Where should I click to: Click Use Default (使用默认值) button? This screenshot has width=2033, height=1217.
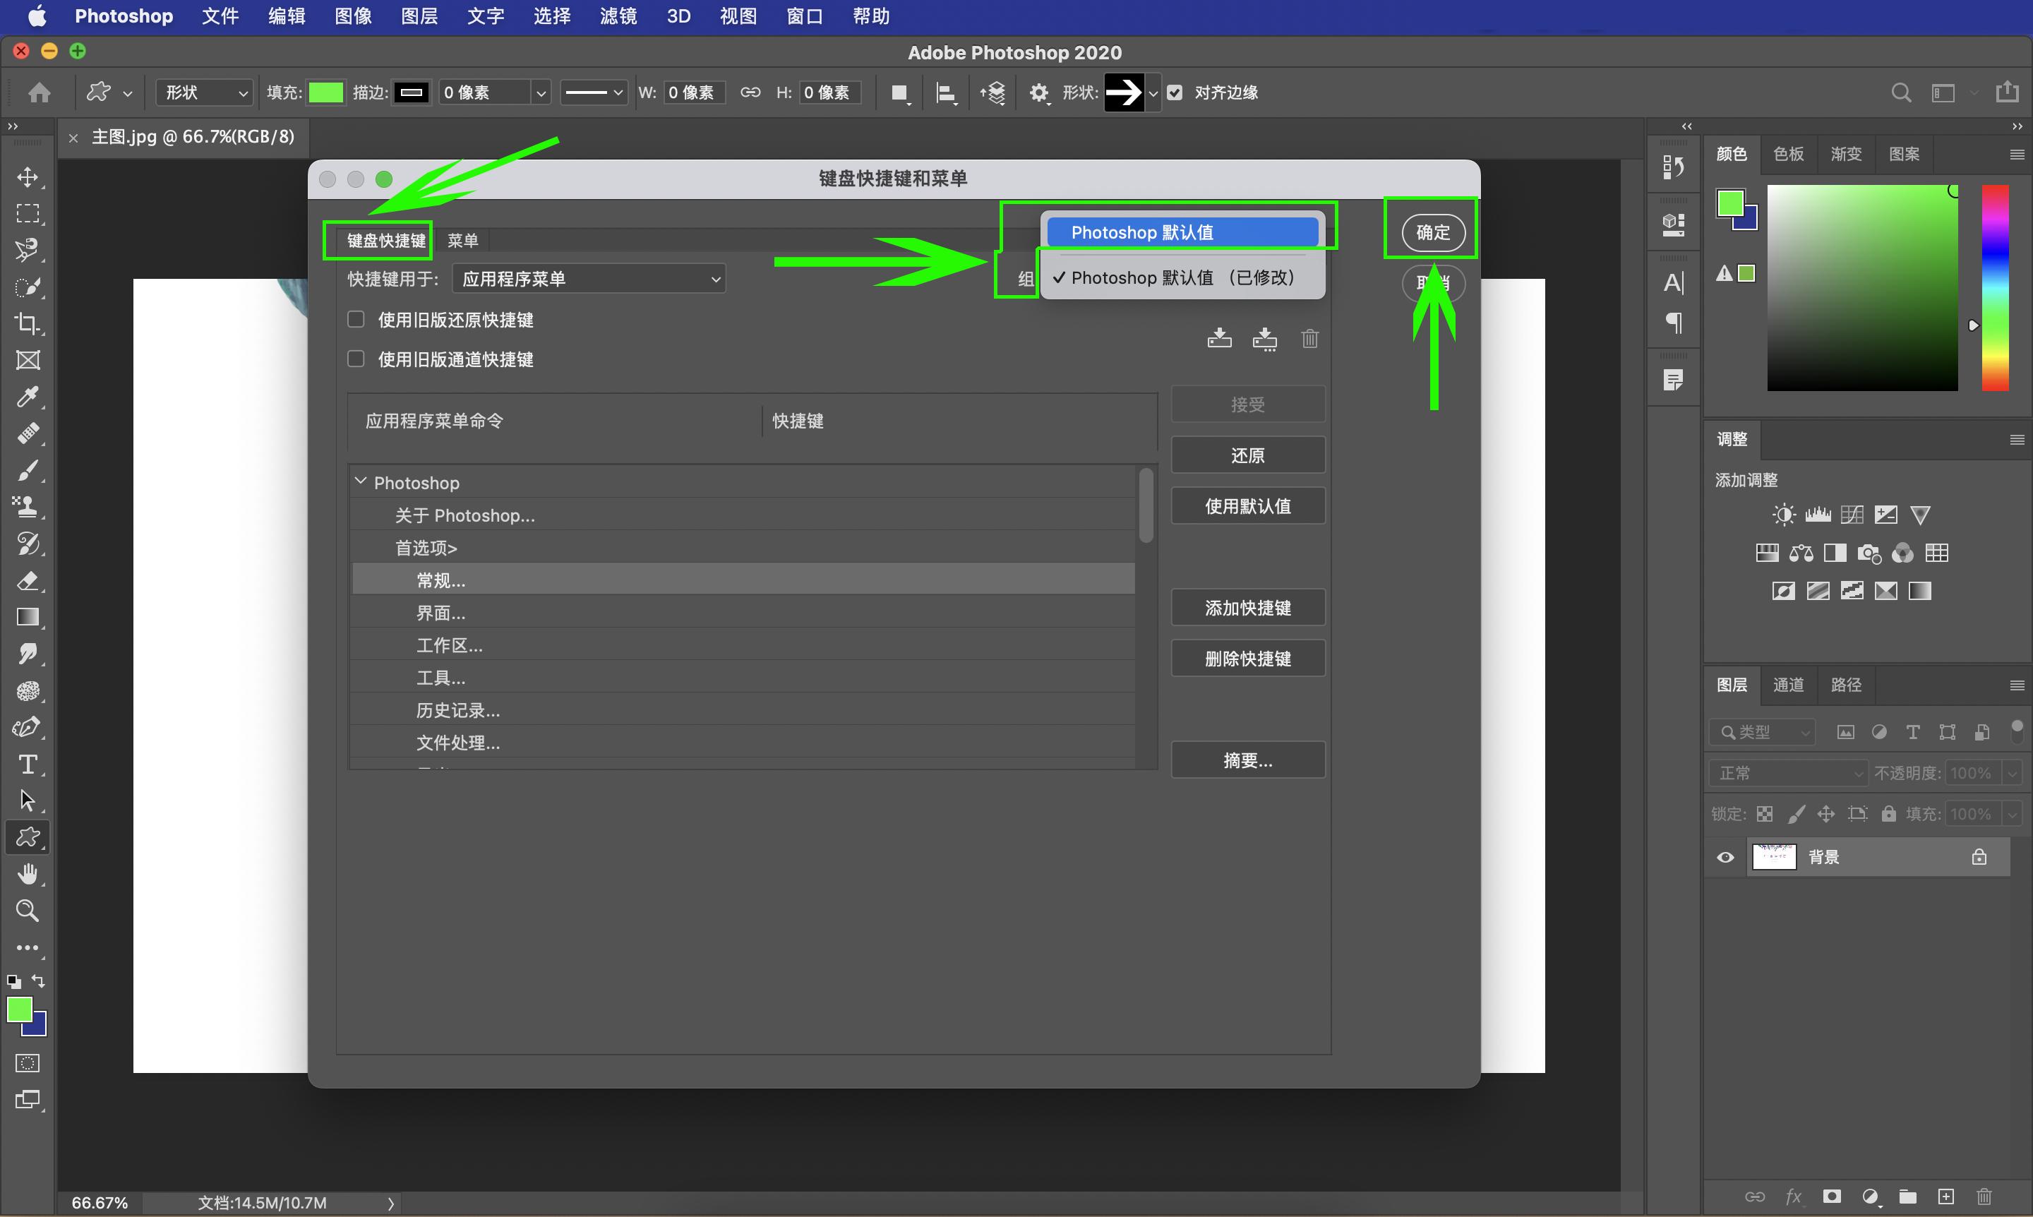pyautogui.click(x=1247, y=506)
